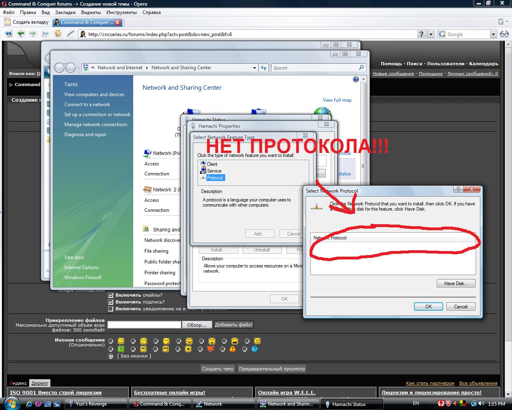This screenshot has height=410, width=512.
Task: Click Cancel in Select Network Protocol dialog
Action: click(461, 306)
